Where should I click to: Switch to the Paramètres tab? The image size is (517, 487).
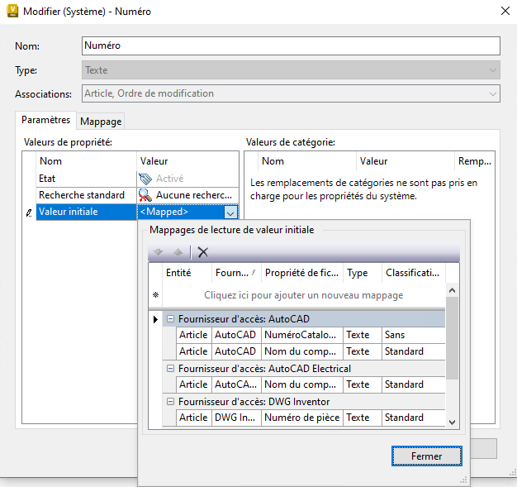point(45,120)
